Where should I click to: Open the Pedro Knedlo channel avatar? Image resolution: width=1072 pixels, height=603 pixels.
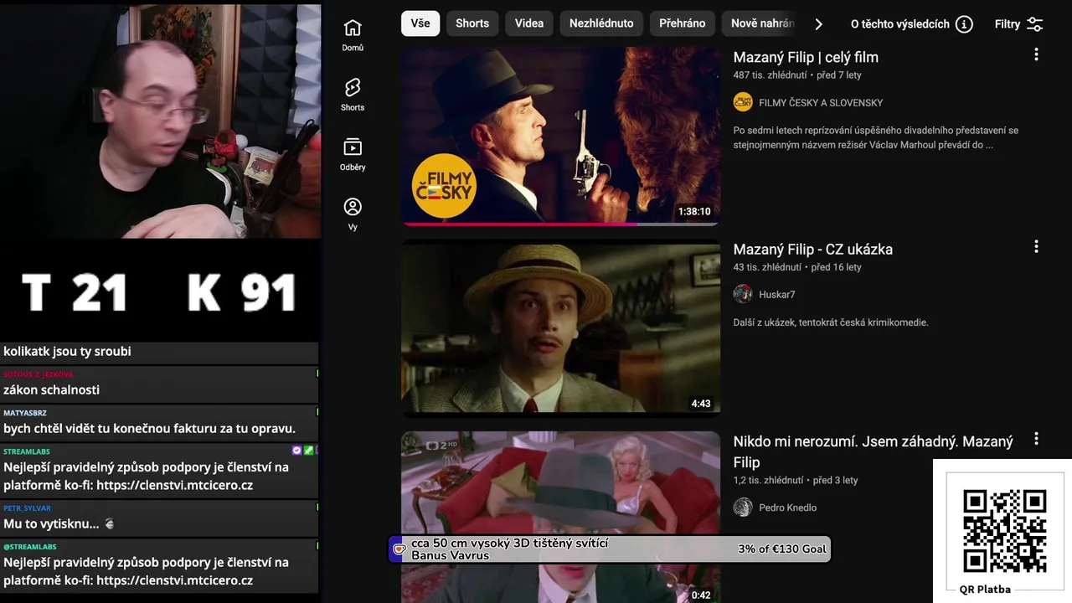pyautogui.click(x=743, y=507)
